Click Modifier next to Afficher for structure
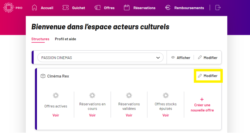Screen dimensions: 250x133 click(x=208, y=58)
